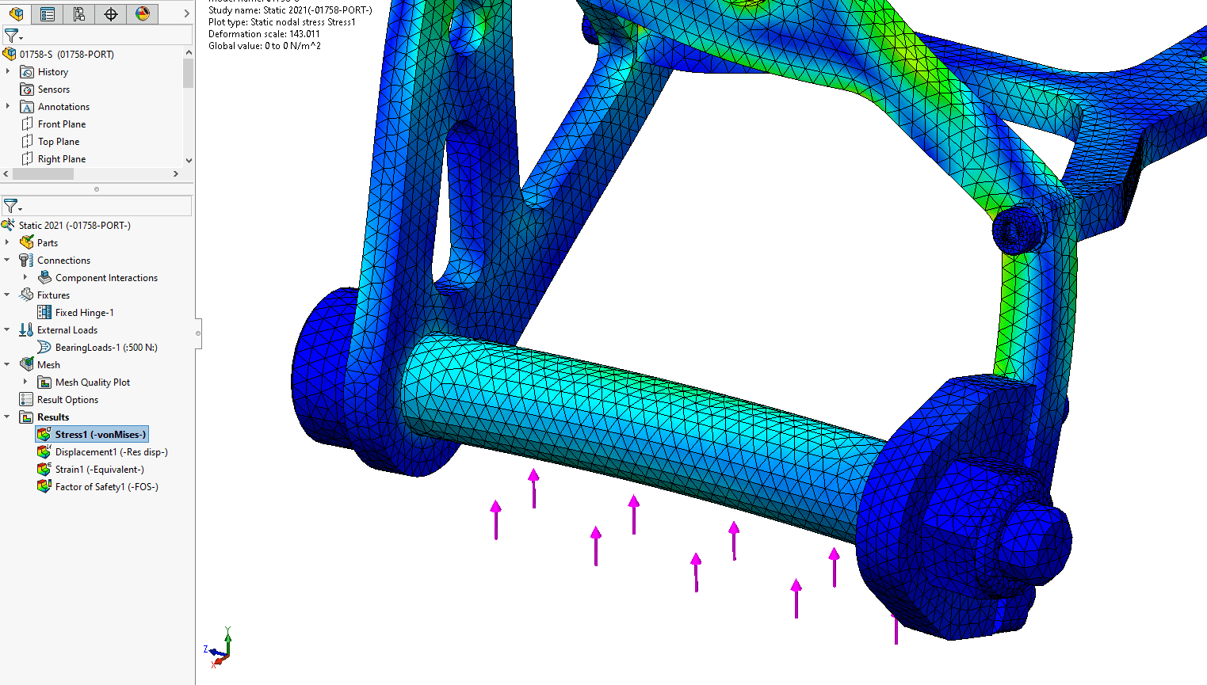Select the 01758-S assembly root icon
1207x685 pixels.
10,54
